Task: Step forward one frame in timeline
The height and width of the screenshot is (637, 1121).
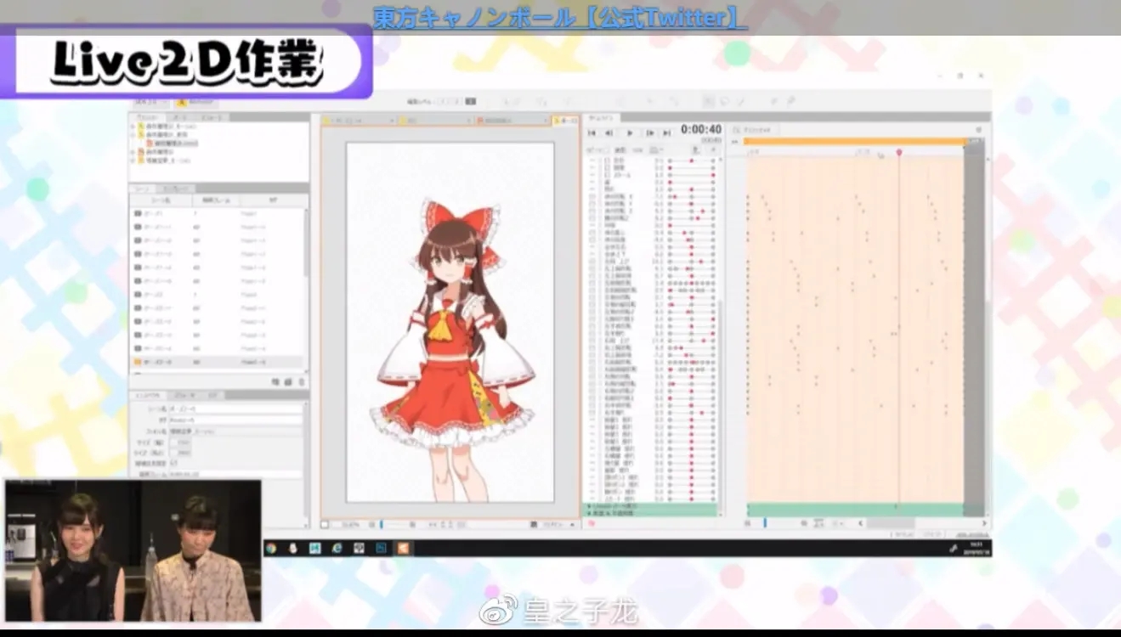Action: pos(650,132)
